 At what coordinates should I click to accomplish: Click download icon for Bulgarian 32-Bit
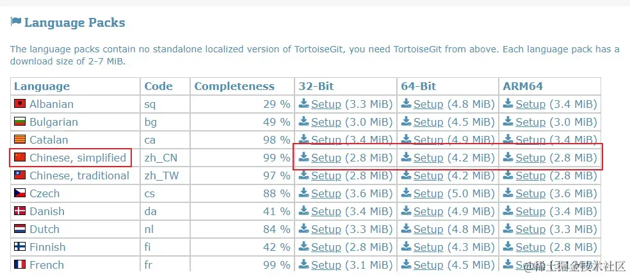[303, 121]
